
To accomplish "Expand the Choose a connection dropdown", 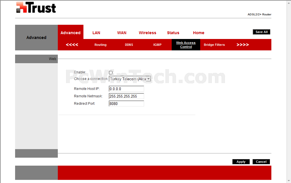I will [130, 79].
